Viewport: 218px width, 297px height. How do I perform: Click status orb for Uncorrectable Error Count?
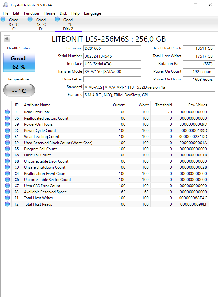coord(7,161)
